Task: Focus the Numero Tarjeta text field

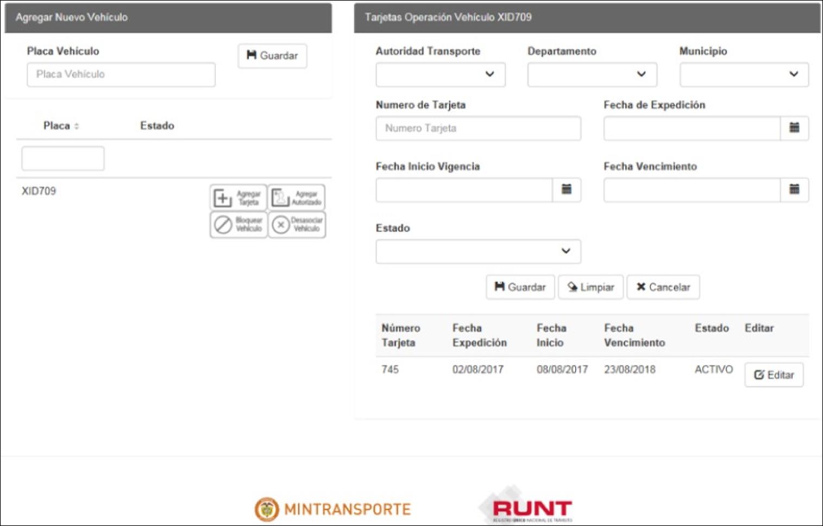Action: pos(478,129)
